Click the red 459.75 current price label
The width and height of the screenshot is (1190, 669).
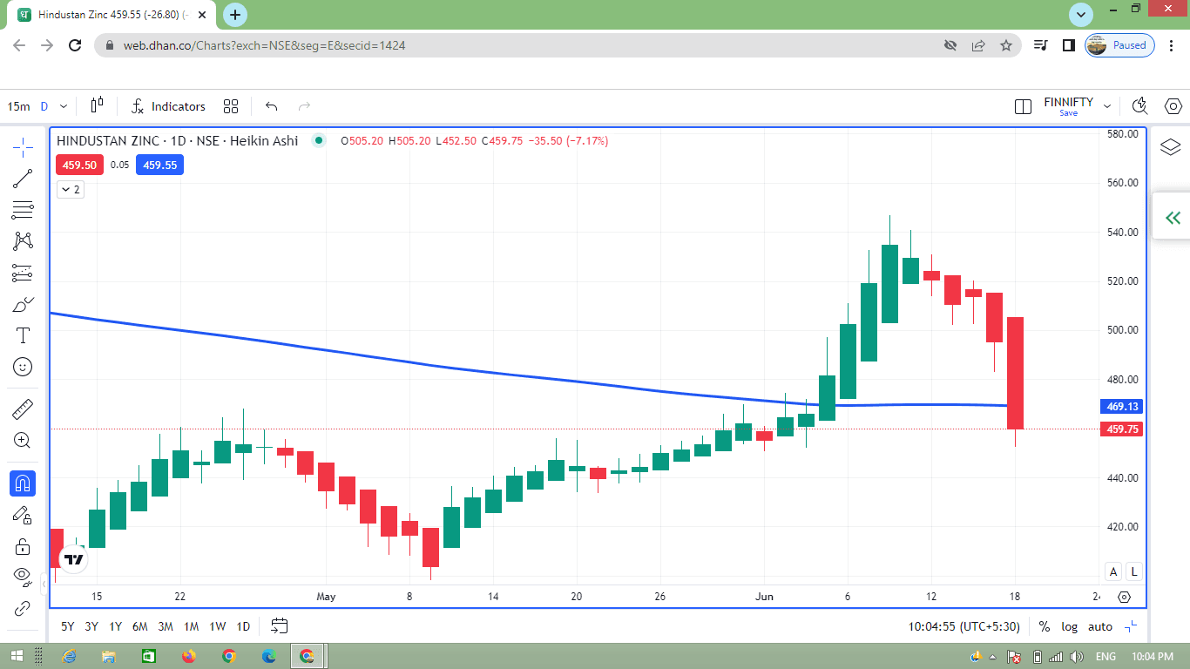(x=1123, y=429)
